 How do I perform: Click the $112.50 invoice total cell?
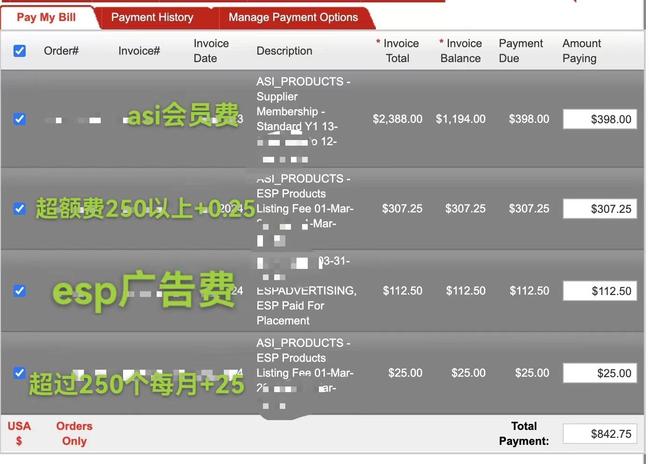(x=403, y=291)
